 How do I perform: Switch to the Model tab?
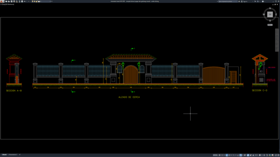tap(4, 155)
